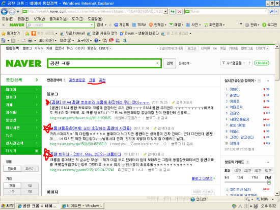Select 최신순 sort option
Screen dimensions: 280x210
click(30, 169)
